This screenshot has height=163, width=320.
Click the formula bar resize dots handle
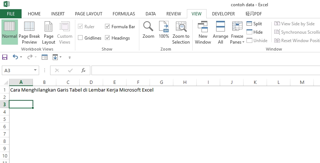(45, 70)
